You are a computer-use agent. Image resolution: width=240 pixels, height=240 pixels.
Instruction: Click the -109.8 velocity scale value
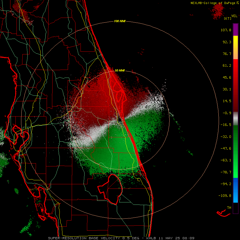point(225,196)
